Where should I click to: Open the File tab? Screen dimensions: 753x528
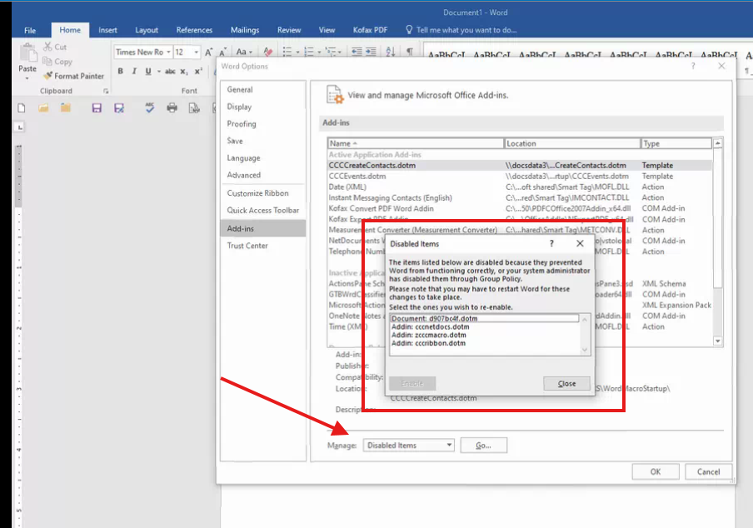(30, 30)
